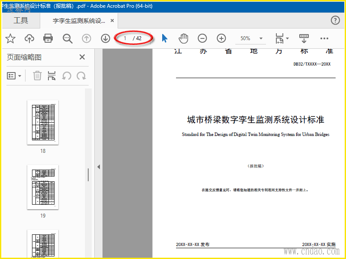This screenshot has height=259, width=346.
Task: Click the code DB32/TXXXX—20XX
Action: tap(312, 64)
